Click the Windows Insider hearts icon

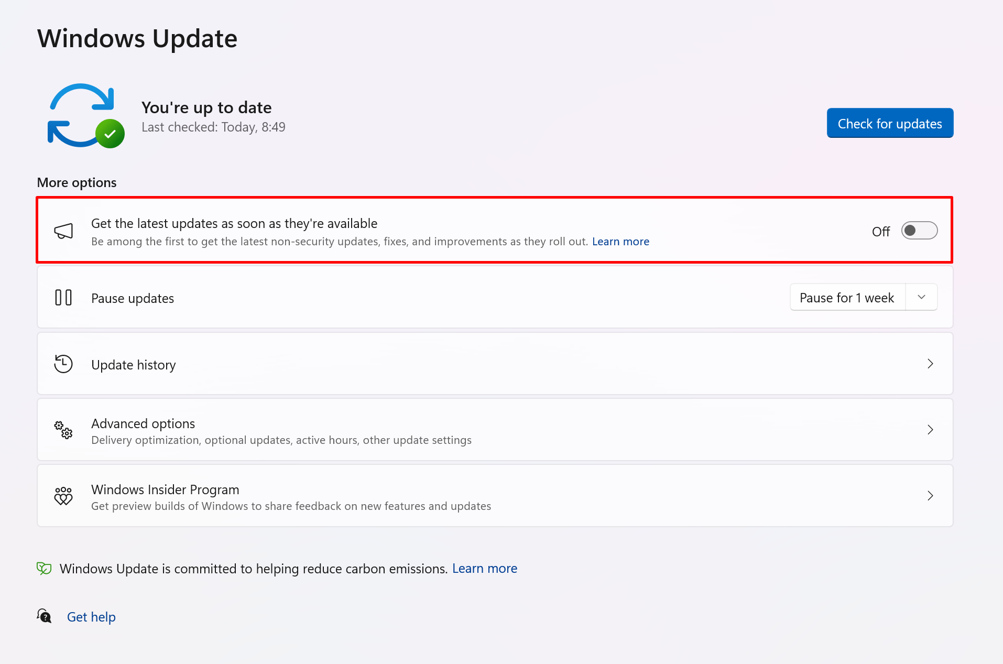point(63,496)
